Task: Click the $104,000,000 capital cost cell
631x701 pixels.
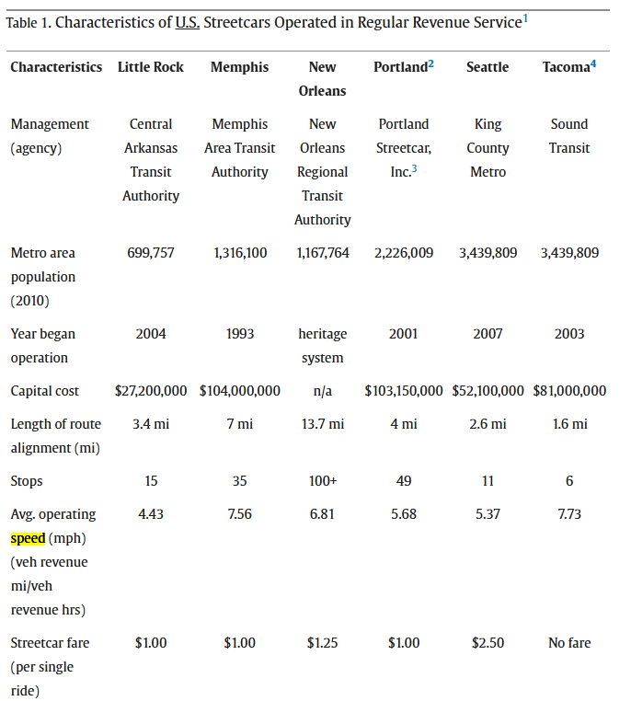Action: click(240, 391)
